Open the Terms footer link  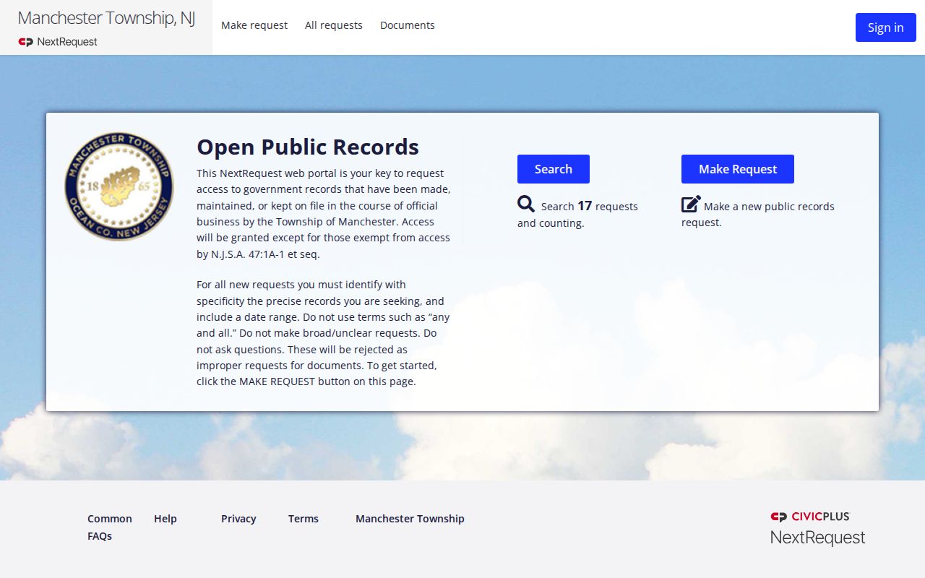304,519
